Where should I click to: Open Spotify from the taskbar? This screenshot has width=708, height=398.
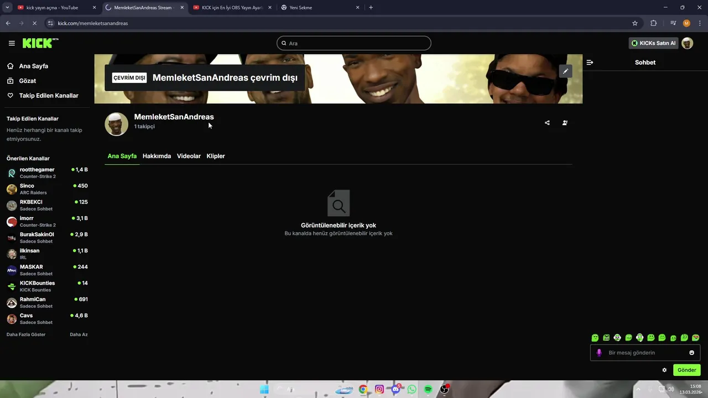[428, 389]
